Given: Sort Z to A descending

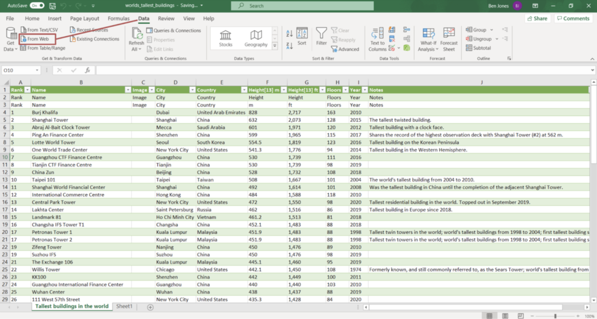Looking at the screenshot, I should pos(289,45).
